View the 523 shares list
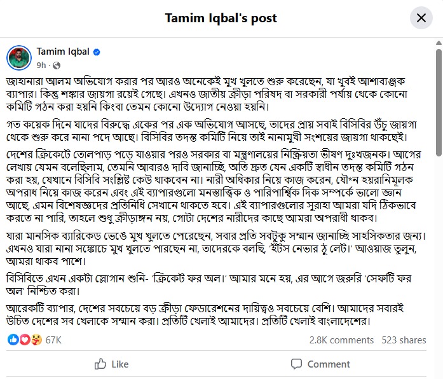 coord(403,340)
